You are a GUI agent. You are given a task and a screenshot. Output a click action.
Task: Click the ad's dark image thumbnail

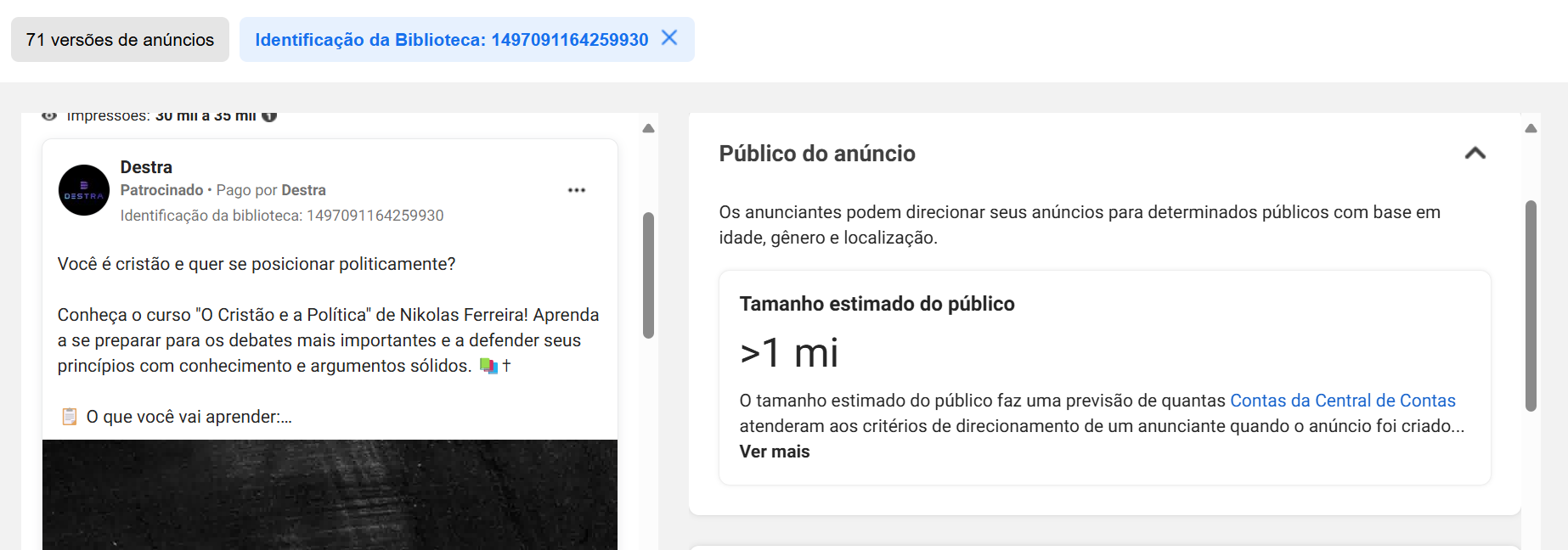pos(330,495)
